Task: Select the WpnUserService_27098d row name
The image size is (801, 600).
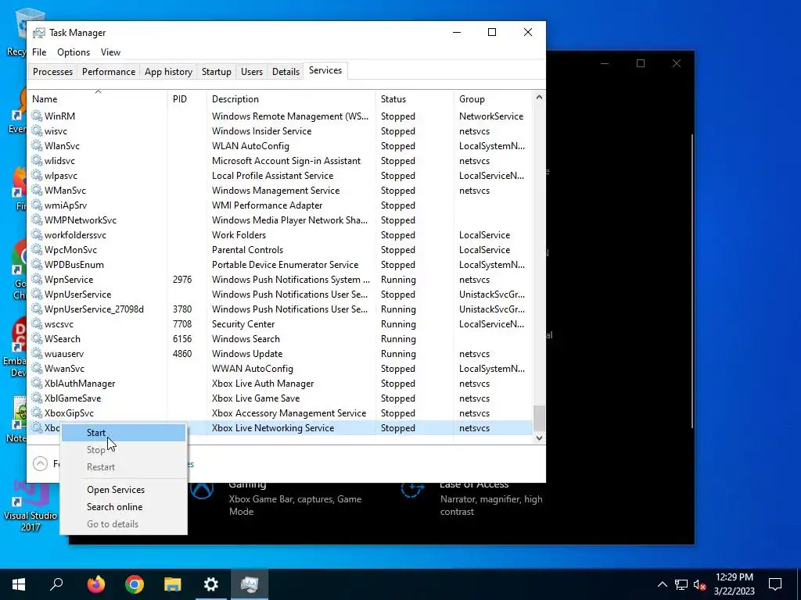Action: [94, 309]
